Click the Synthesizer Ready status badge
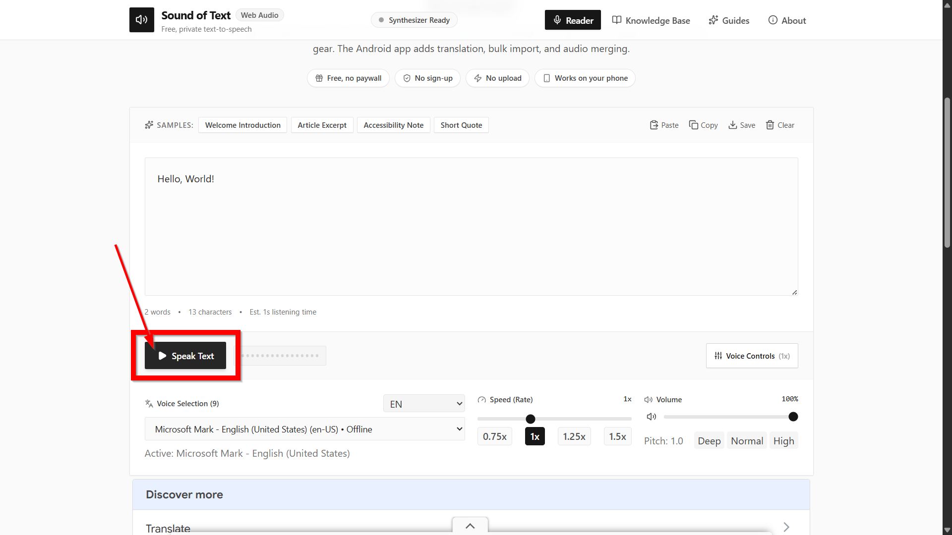 coord(414,20)
